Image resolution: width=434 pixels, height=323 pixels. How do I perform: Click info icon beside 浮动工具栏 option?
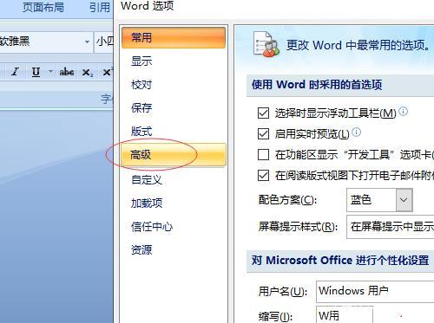[403, 111]
